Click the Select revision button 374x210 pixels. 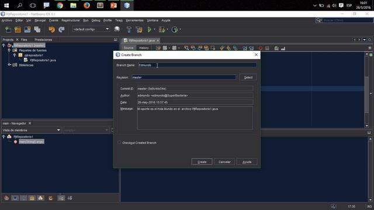248,78
